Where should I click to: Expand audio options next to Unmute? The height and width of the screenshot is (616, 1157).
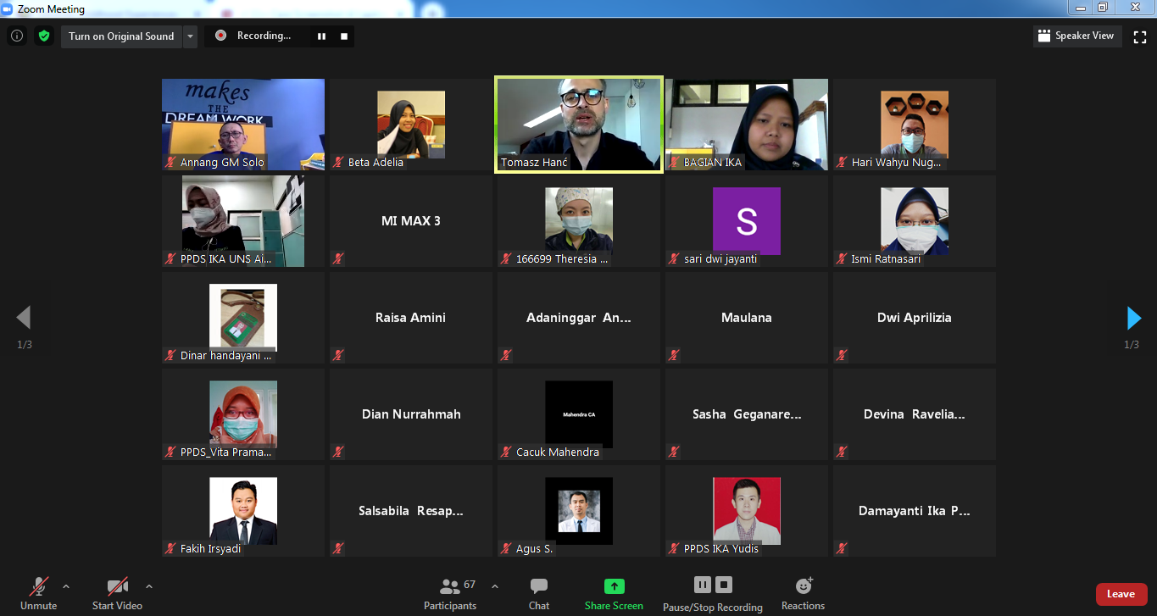66,586
